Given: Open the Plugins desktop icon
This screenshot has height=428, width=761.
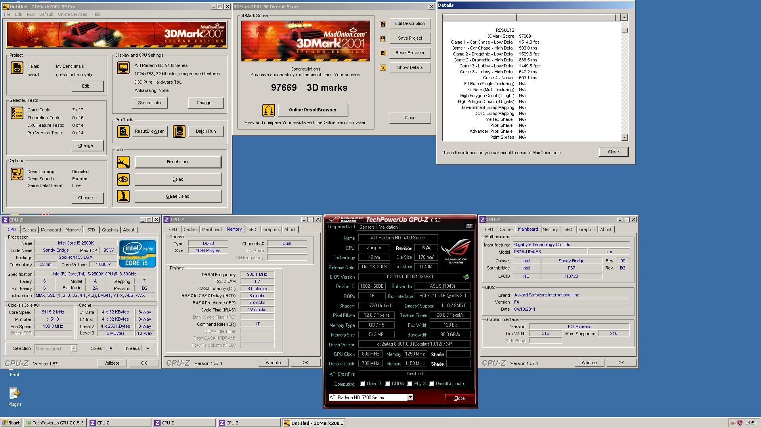Looking at the screenshot, I should [x=15, y=397].
